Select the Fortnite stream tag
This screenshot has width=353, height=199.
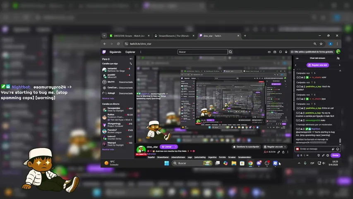(222, 157)
